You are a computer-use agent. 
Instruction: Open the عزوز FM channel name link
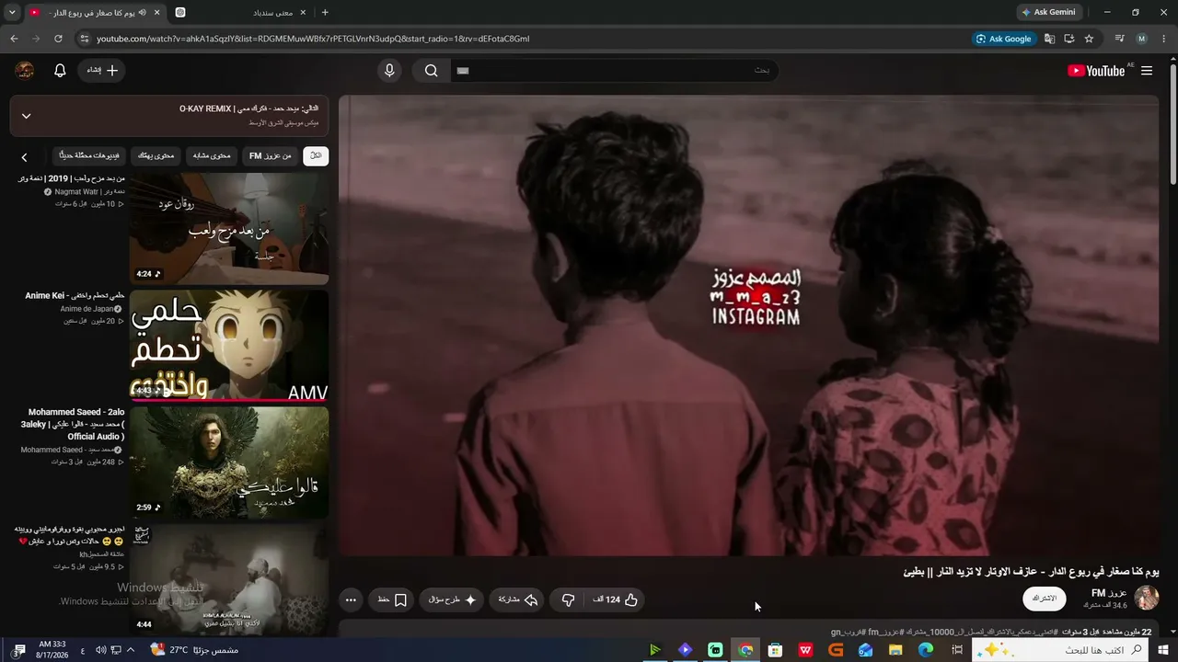[1109, 593]
